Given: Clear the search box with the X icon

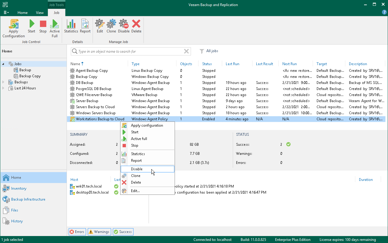Looking at the screenshot, I should (x=186, y=52).
